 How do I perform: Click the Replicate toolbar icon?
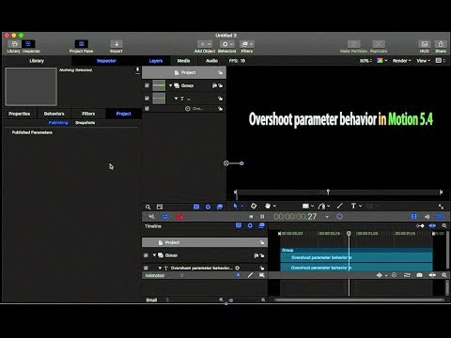(x=379, y=44)
